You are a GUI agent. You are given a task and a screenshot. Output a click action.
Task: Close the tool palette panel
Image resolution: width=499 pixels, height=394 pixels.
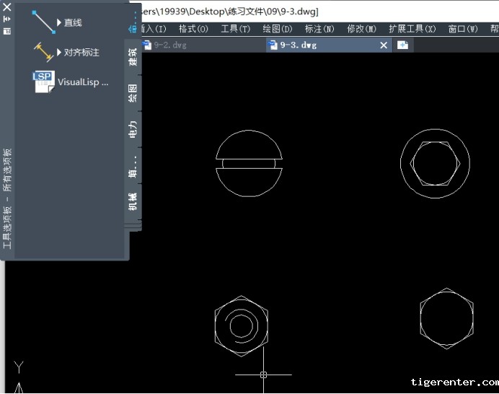point(6,7)
